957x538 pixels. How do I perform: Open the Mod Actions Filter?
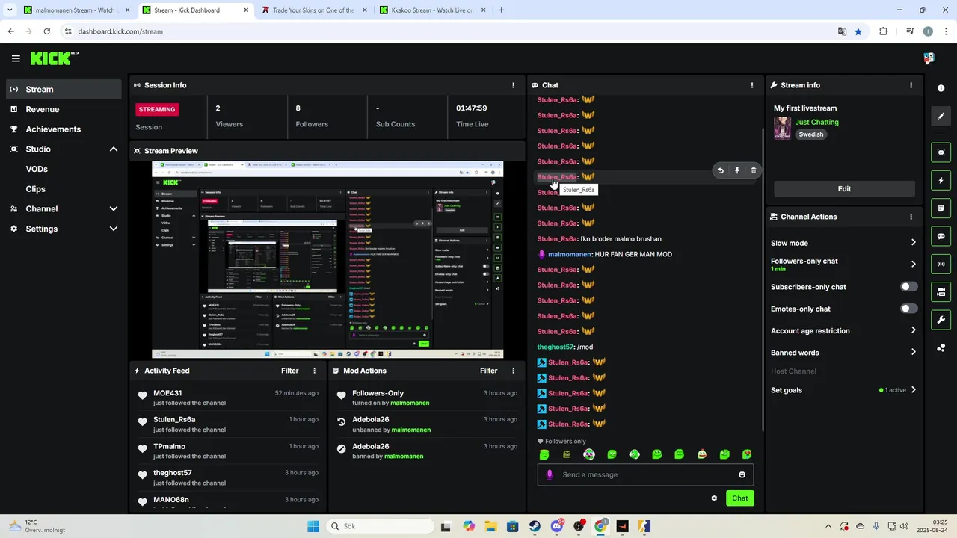[488, 371]
